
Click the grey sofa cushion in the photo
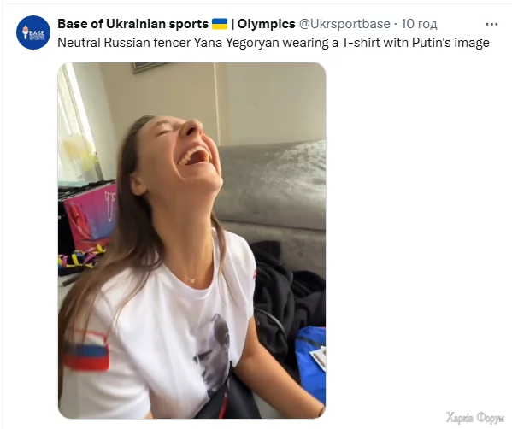(272, 185)
